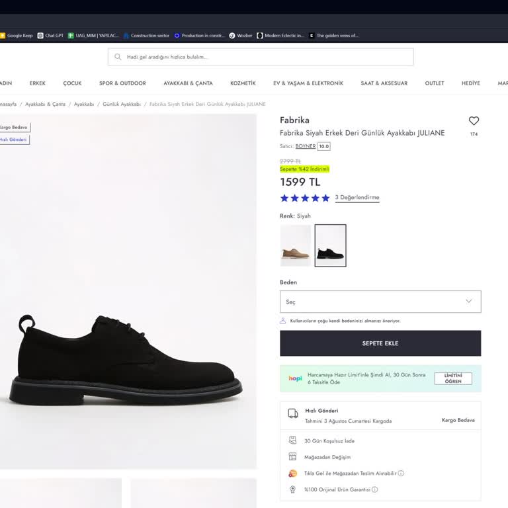Open the ERKEK menu
Image resolution: width=508 pixels, height=508 pixels.
pos(38,83)
